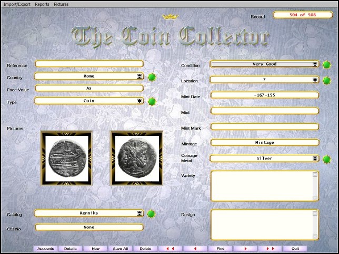This screenshot has height=254, width=339.
Task: Click the green button beside Type field
Action: [x=152, y=102]
